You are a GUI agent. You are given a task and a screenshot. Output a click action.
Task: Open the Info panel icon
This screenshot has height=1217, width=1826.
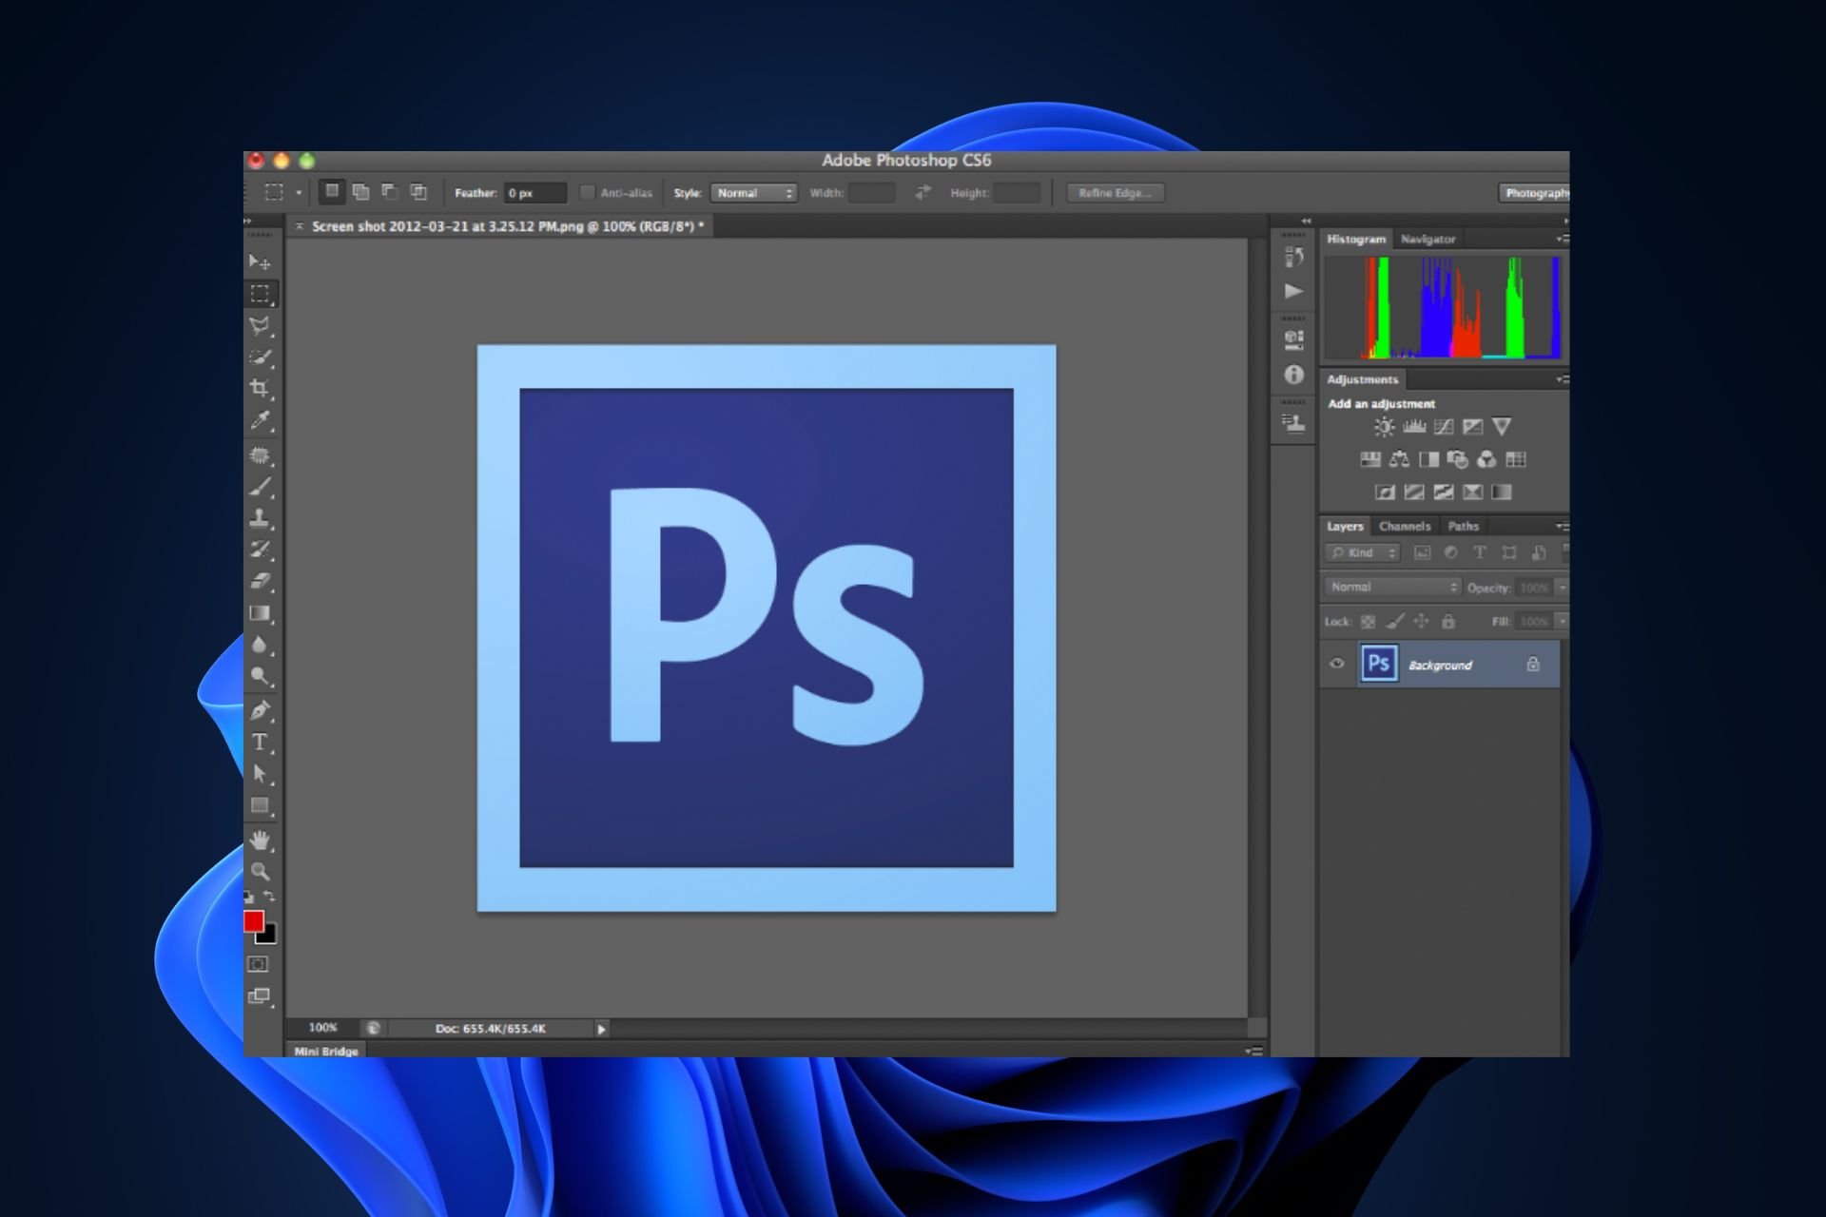(1293, 375)
